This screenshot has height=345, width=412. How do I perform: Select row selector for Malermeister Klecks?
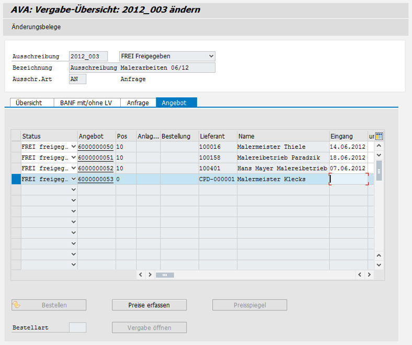16,179
